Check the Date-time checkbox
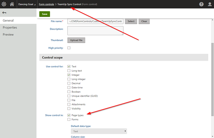Viewport: 214px width, 138px height. click(x=69, y=87)
